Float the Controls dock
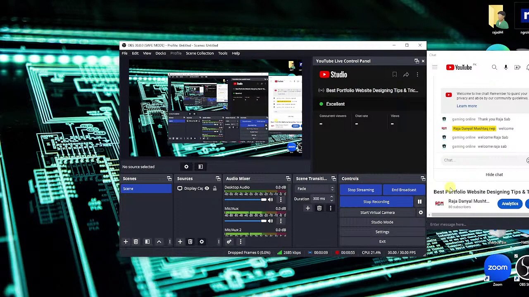 (423, 179)
